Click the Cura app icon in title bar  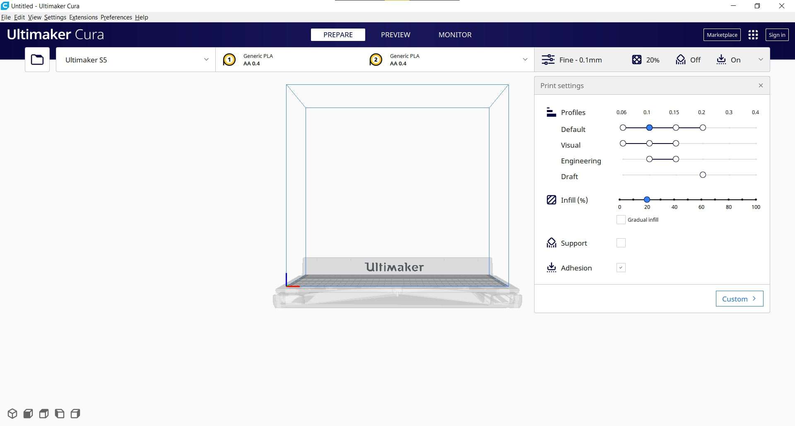pos(5,6)
